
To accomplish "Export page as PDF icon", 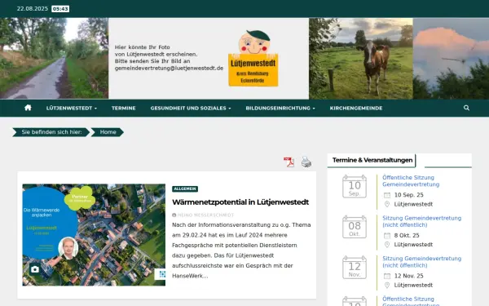I will pyautogui.click(x=289, y=162).
